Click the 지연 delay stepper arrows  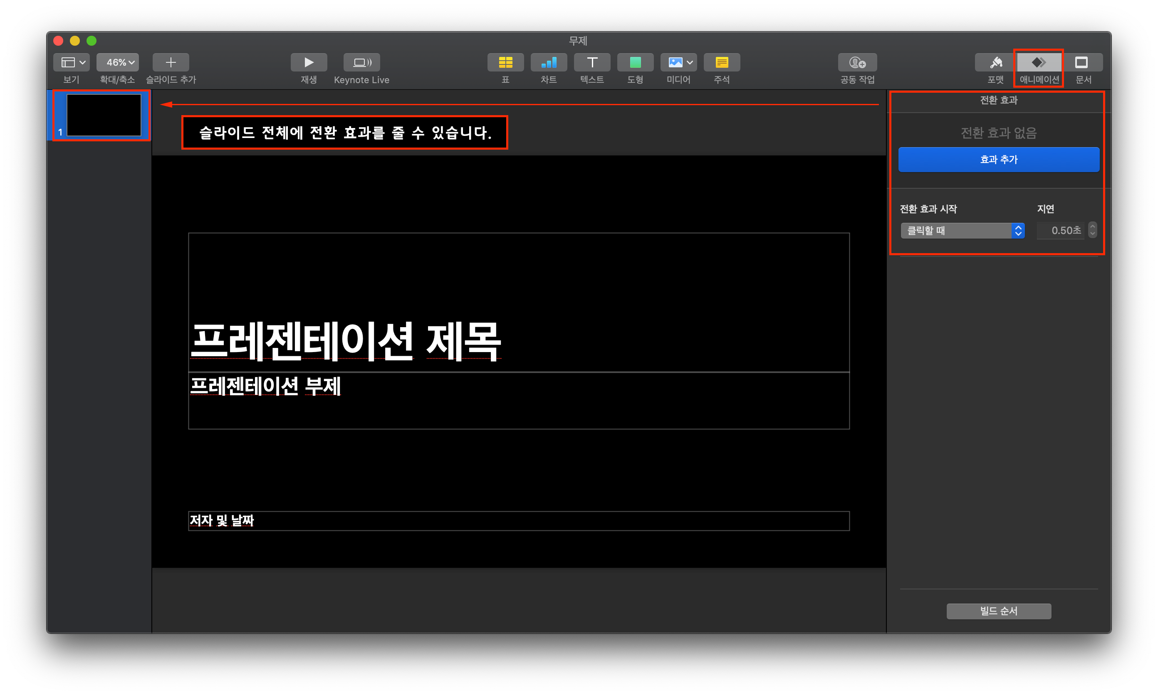pos(1092,230)
